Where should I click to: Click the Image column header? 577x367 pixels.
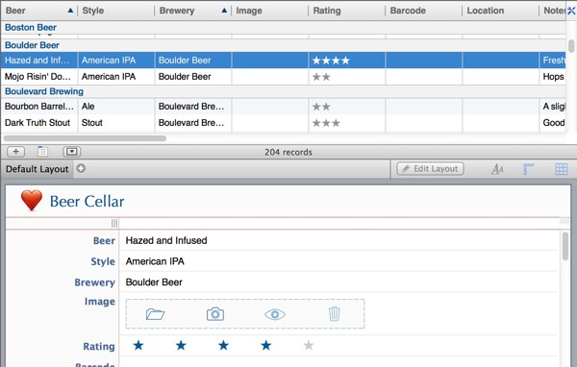click(269, 11)
